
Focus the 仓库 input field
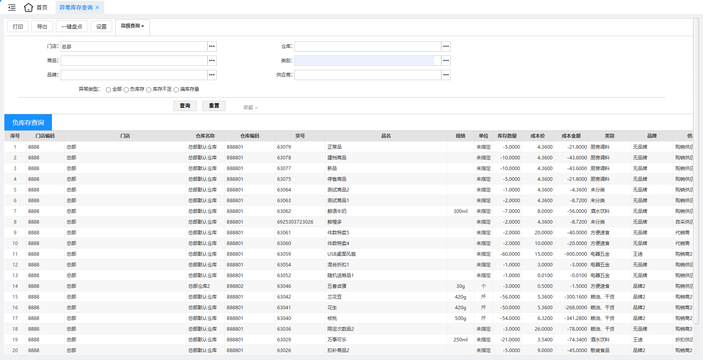368,46
